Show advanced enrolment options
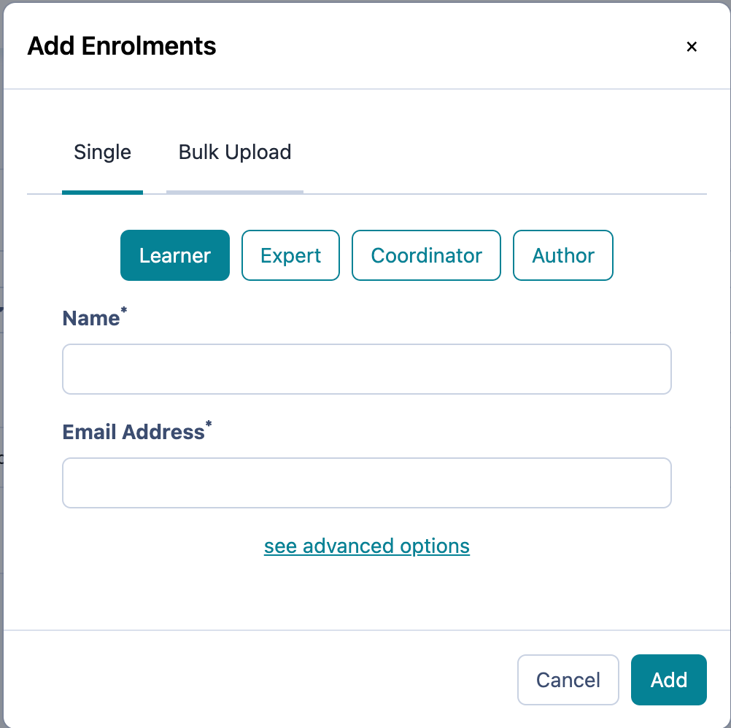 [366, 546]
